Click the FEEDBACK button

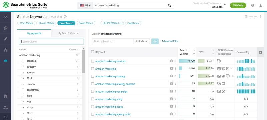[238, 5]
